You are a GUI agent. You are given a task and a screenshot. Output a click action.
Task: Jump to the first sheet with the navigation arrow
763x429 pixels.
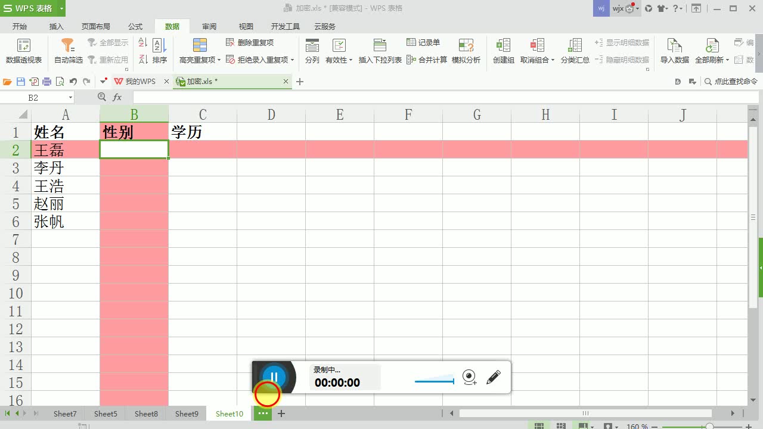click(x=8, y=414)
